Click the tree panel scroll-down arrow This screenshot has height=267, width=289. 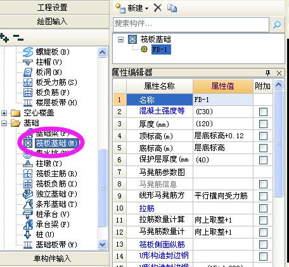(x=103, y=244)
